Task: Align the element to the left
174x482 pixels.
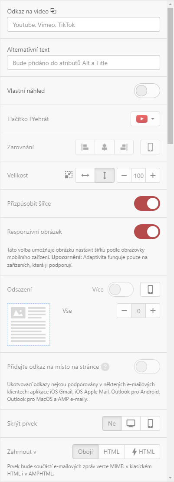Action: tap(85, 147)
